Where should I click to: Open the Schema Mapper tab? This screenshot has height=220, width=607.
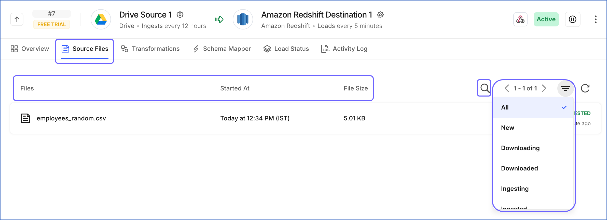pos(222,49)
